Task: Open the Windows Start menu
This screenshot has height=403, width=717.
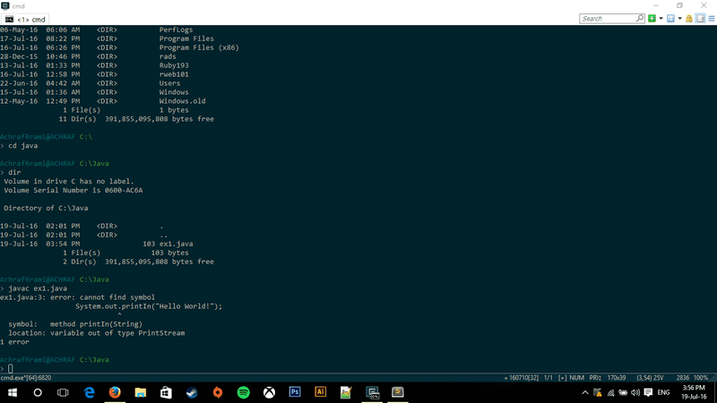Action: 13,392
